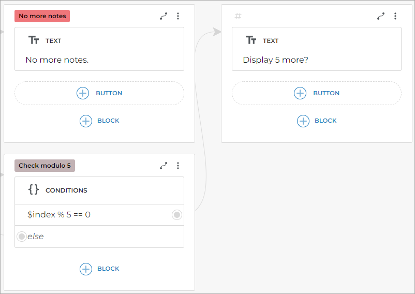Select the $index % 5 == 0 condition output connector
Viewport: 415px width, 294px height.
coord(177,215)
